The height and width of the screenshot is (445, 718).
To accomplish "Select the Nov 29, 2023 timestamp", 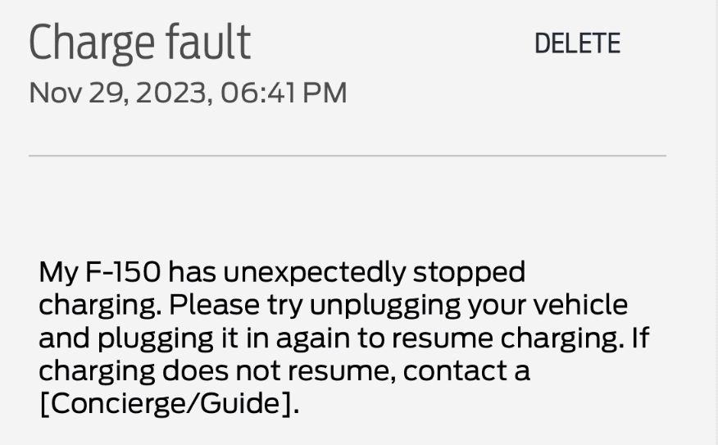I will coord(188,93).
